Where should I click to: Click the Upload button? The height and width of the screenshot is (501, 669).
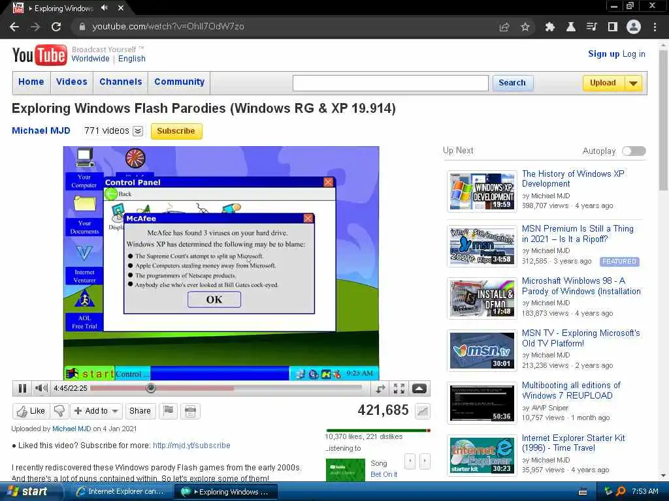click(603, 83)
